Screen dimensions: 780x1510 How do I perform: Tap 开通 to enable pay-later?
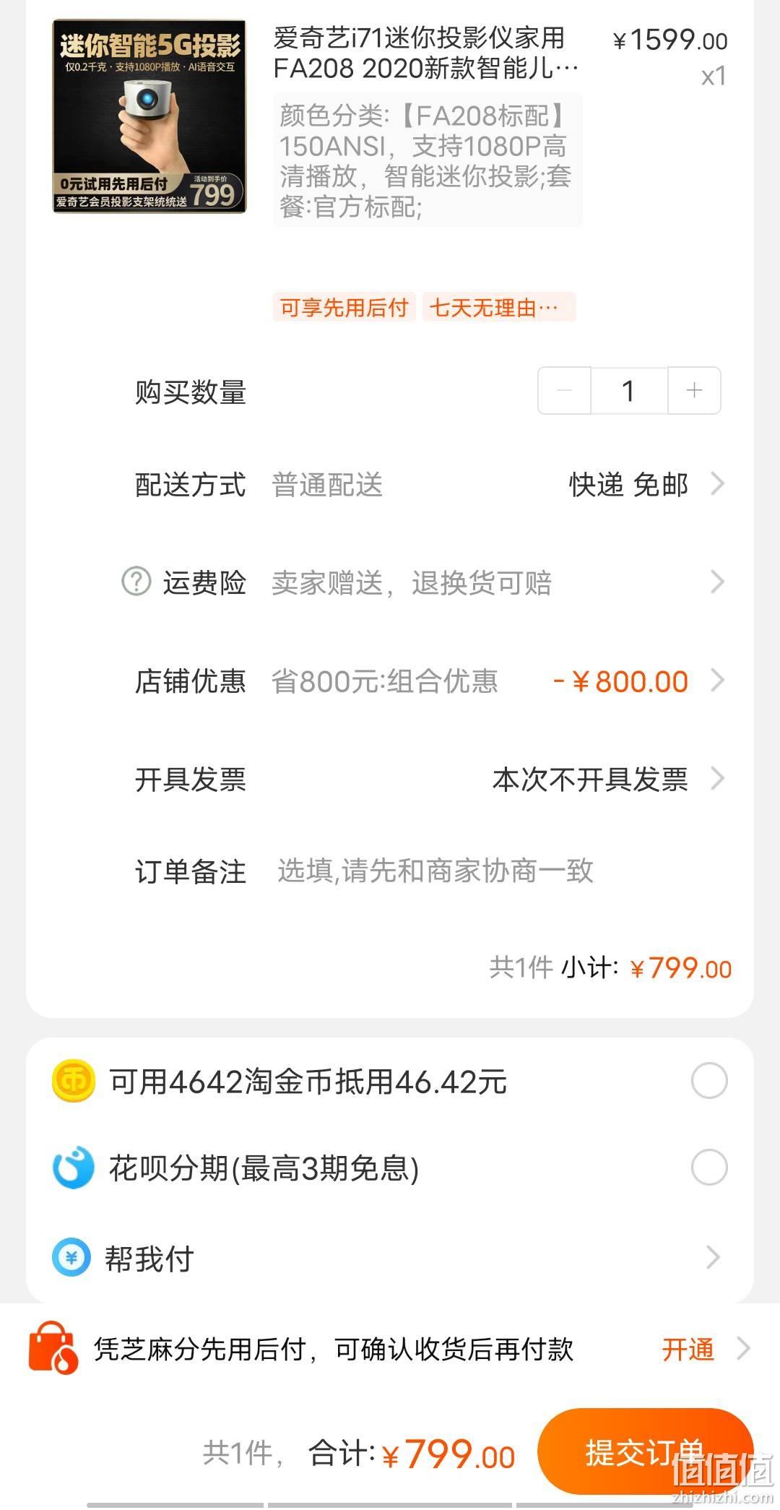click(688, 1349)
